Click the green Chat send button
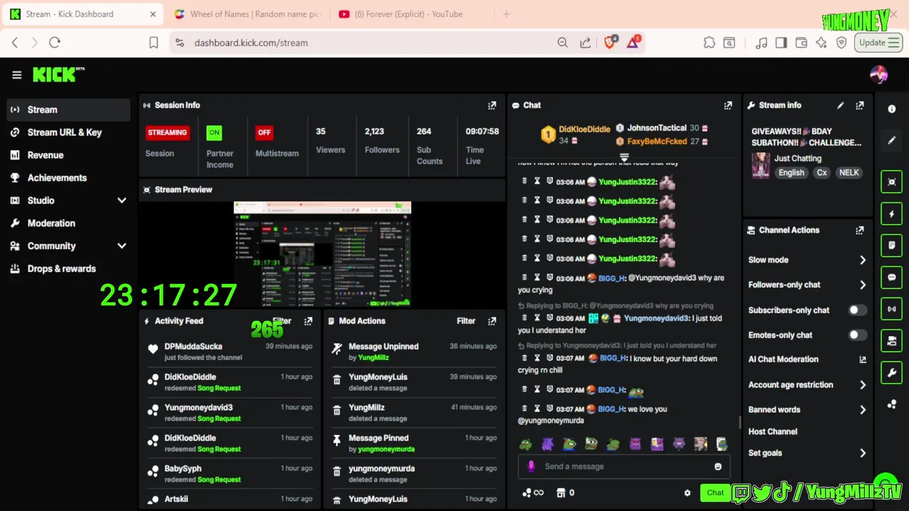 click(715, 493)
